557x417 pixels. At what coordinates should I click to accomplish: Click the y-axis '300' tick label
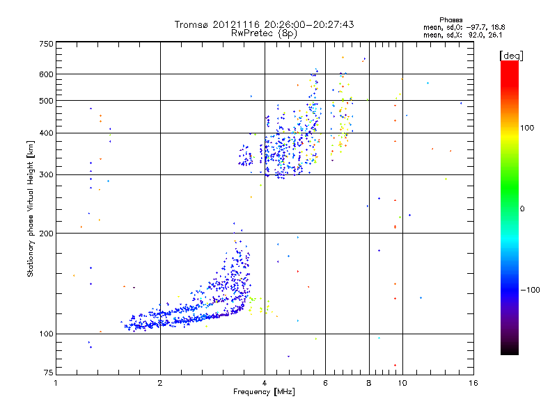[x=46, y=174]
